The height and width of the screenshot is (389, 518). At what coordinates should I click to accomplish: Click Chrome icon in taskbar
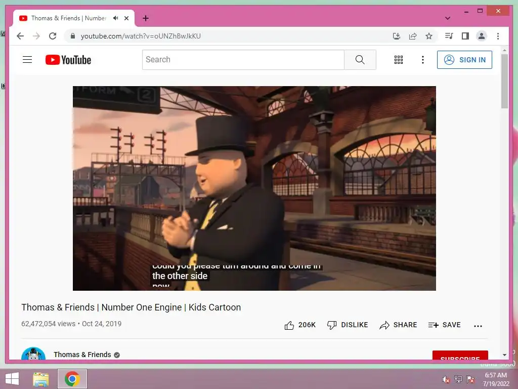(x=72, y=379)
